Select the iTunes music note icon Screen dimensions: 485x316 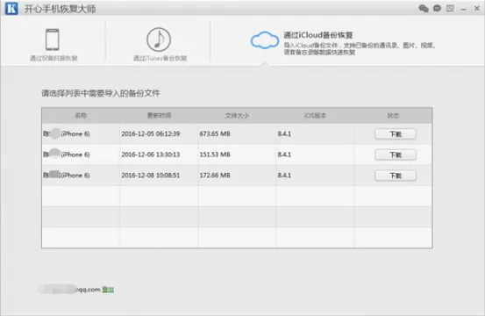point(159,39)
